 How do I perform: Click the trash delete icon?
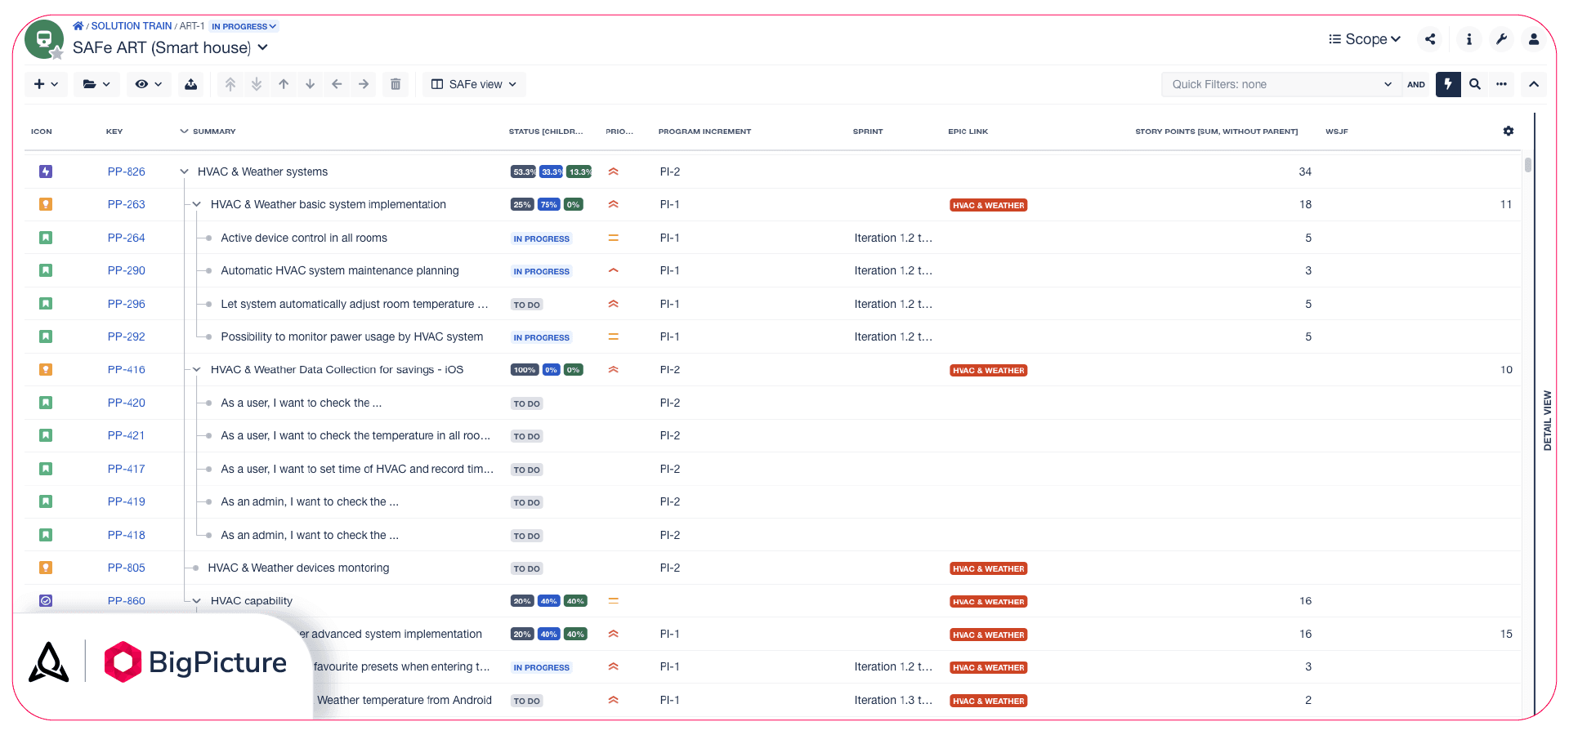click(396, 84)
